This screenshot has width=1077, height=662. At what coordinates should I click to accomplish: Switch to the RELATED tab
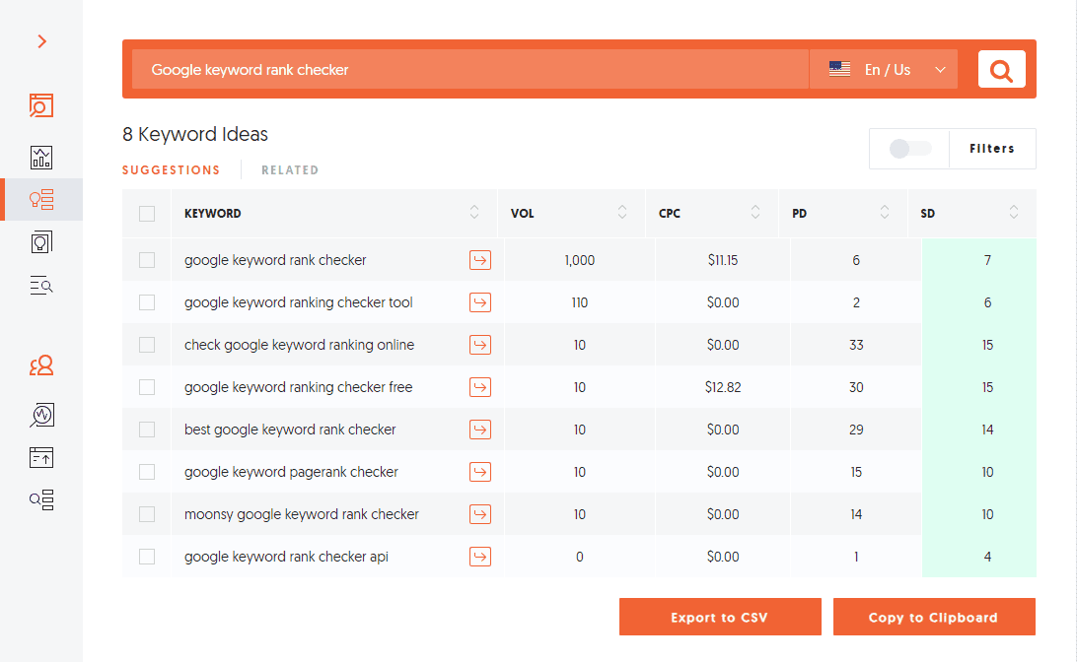point(290,170)
